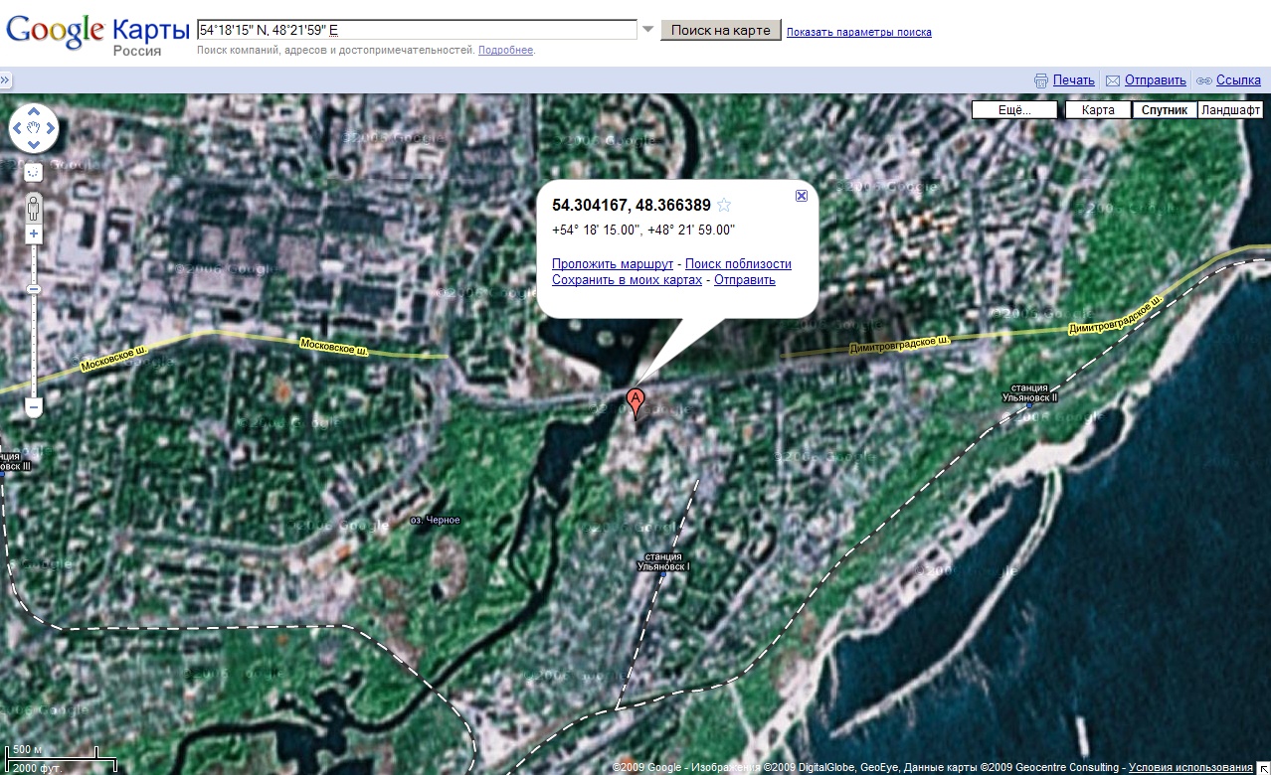Collapse the left side panel

5,80
